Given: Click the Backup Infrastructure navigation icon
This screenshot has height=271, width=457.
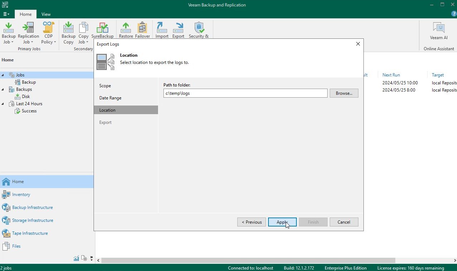Looking at the screenshot, I should (x=6, y=207).
